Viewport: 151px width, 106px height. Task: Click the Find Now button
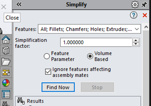point(58,87)
